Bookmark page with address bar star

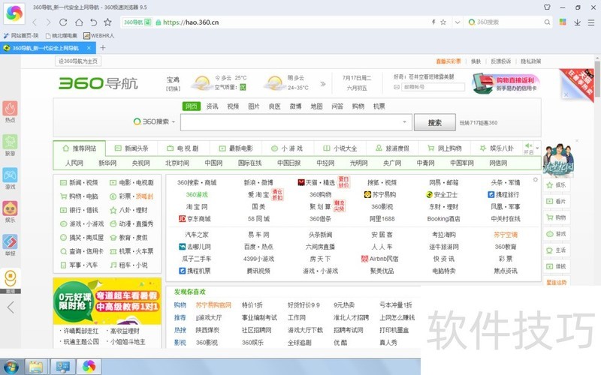coord(444,22)
